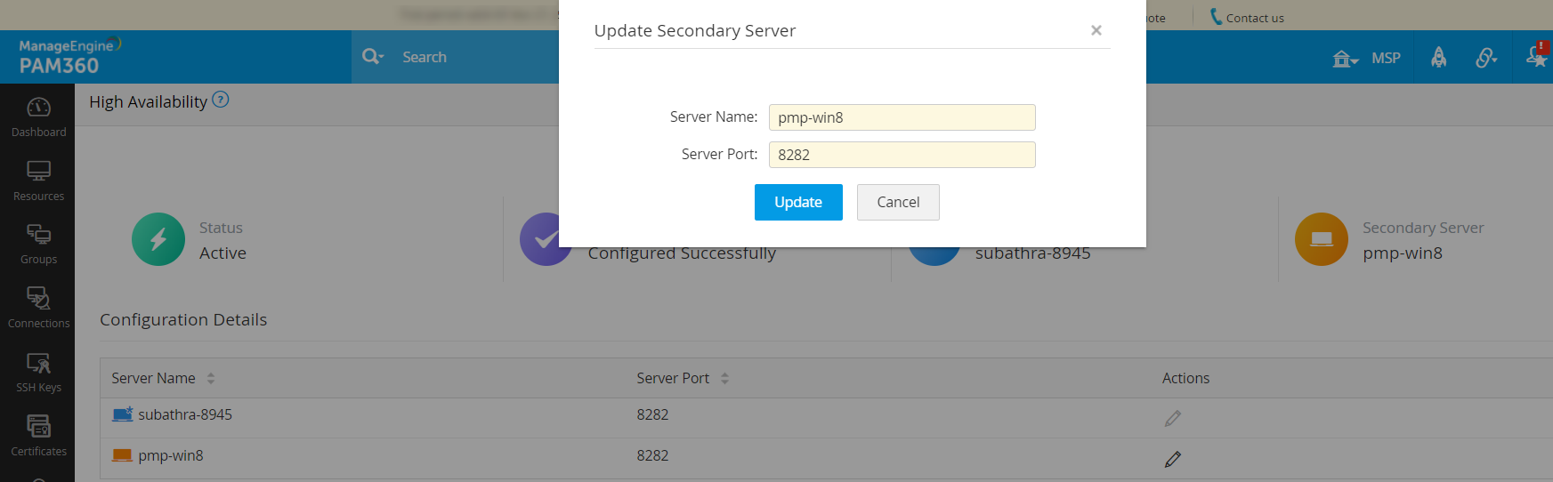
Task: Go to Groups in the sidebar
Action: (x=38, y=244)
